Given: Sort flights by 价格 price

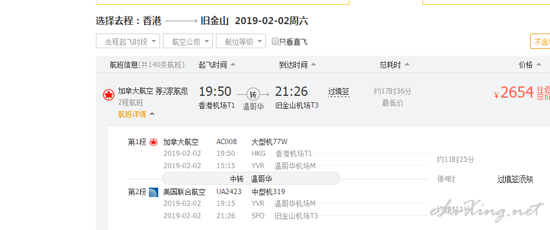Looking at the screenshot, I should pyautogui.click(x=529, y=65).
